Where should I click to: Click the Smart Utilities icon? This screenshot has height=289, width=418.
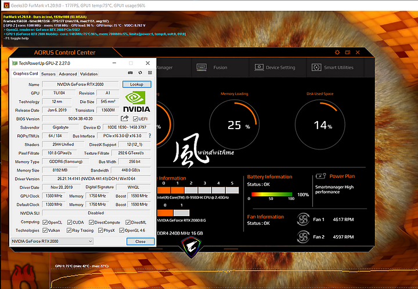coord(316,67)
